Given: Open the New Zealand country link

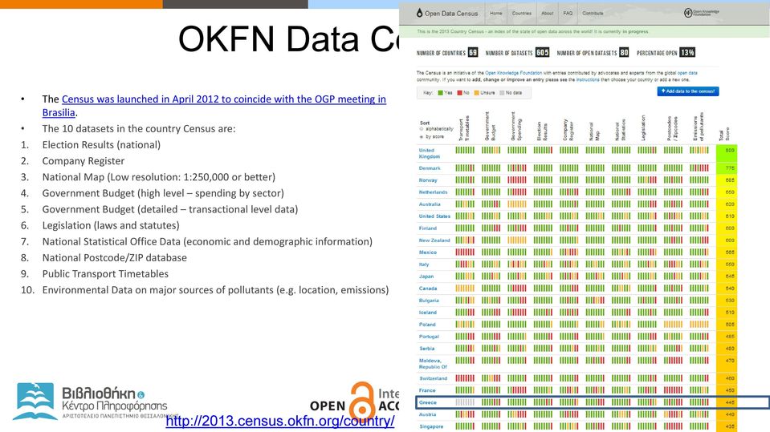Looking at the screenshot, I should (434, 240).
